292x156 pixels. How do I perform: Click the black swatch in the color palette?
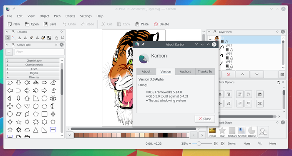click(165, 135)
